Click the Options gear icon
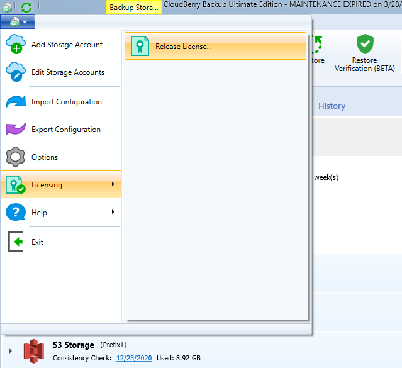 tap(15, 157)
